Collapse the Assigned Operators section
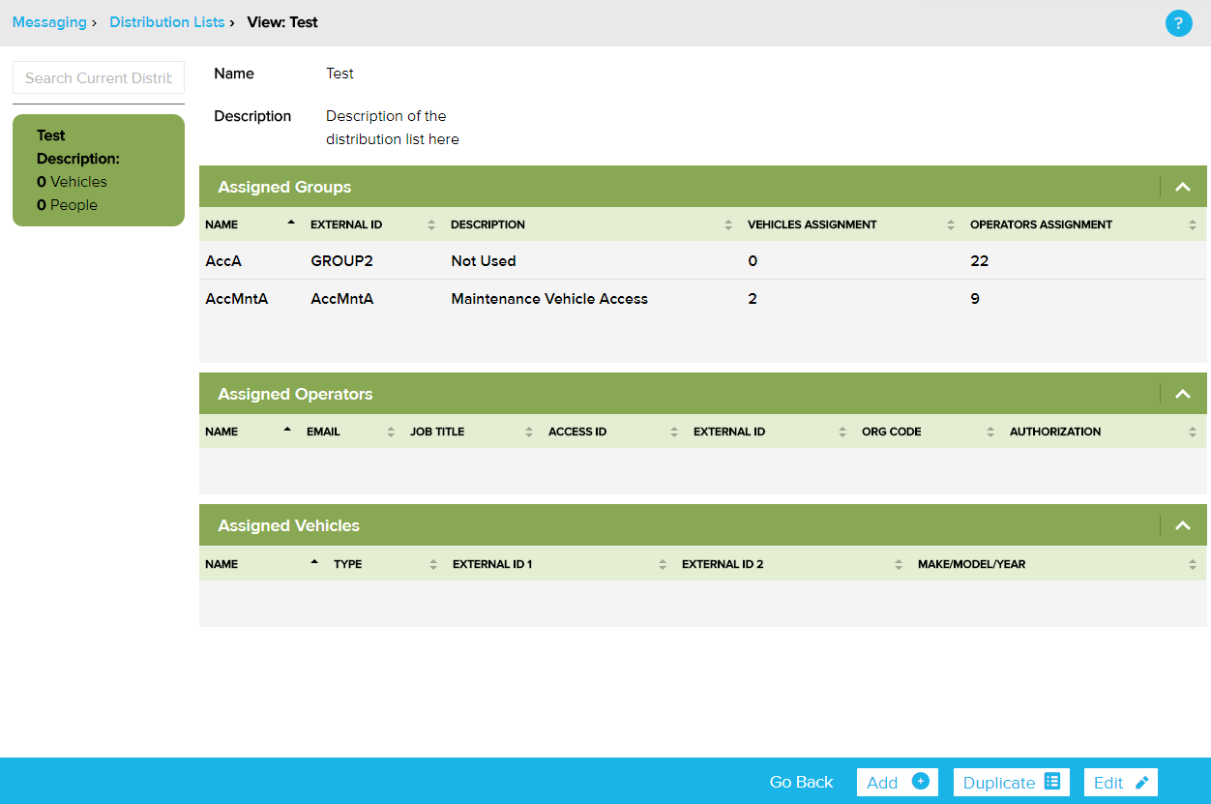The image size is (1211, 804). pyautogui.click(x=1182, y=394)
